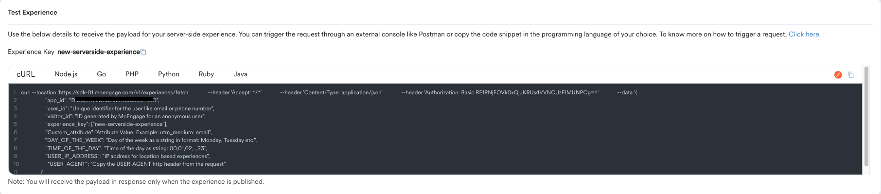The width and height of the screenshot is (881, 194).
Task: Click the "DAY_OF_THE_WEEK" code line
Action: [x=151, y=140]
